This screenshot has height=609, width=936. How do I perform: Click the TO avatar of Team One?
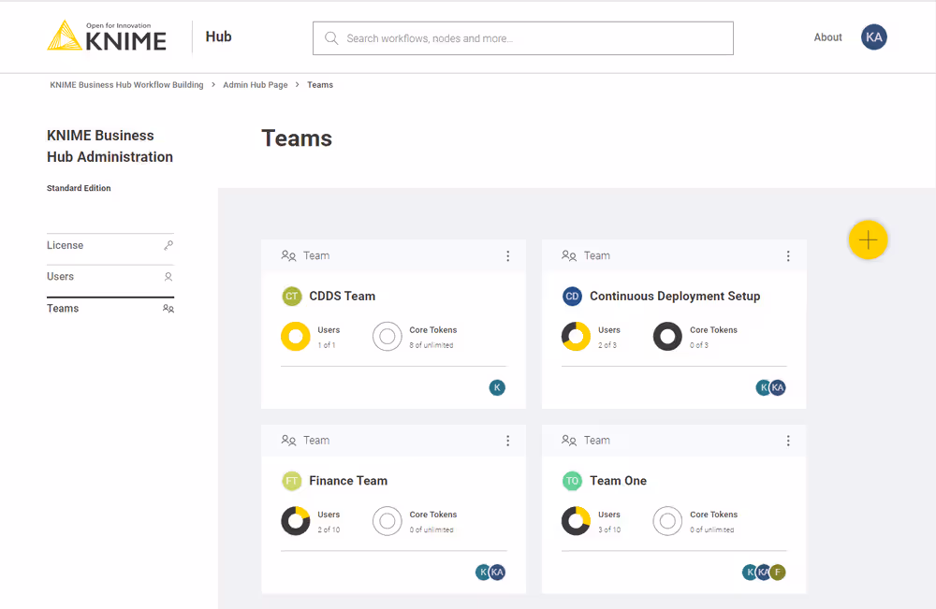(572, 480)
